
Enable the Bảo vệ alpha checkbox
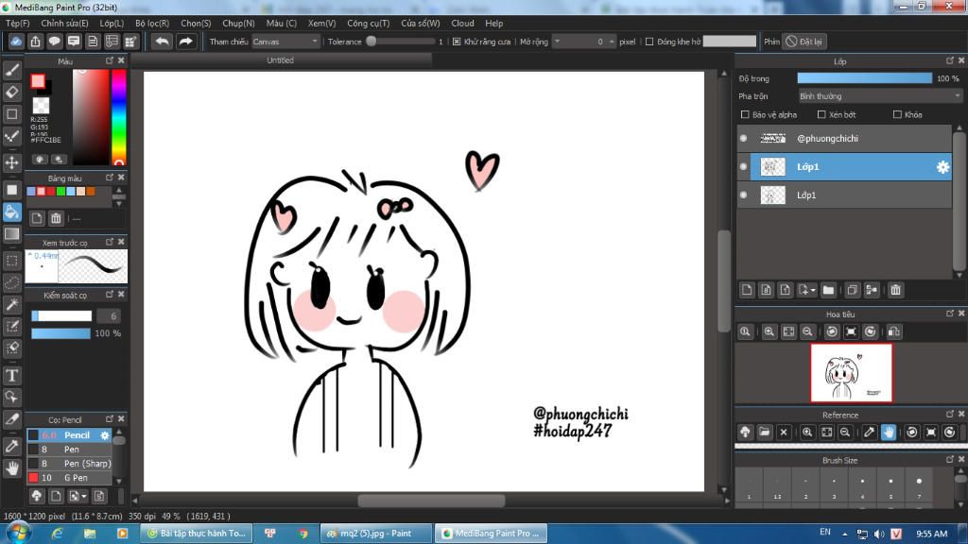(745, 114)
